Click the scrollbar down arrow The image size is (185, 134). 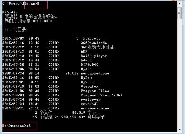pyautogui.click(x=180, y=130)
